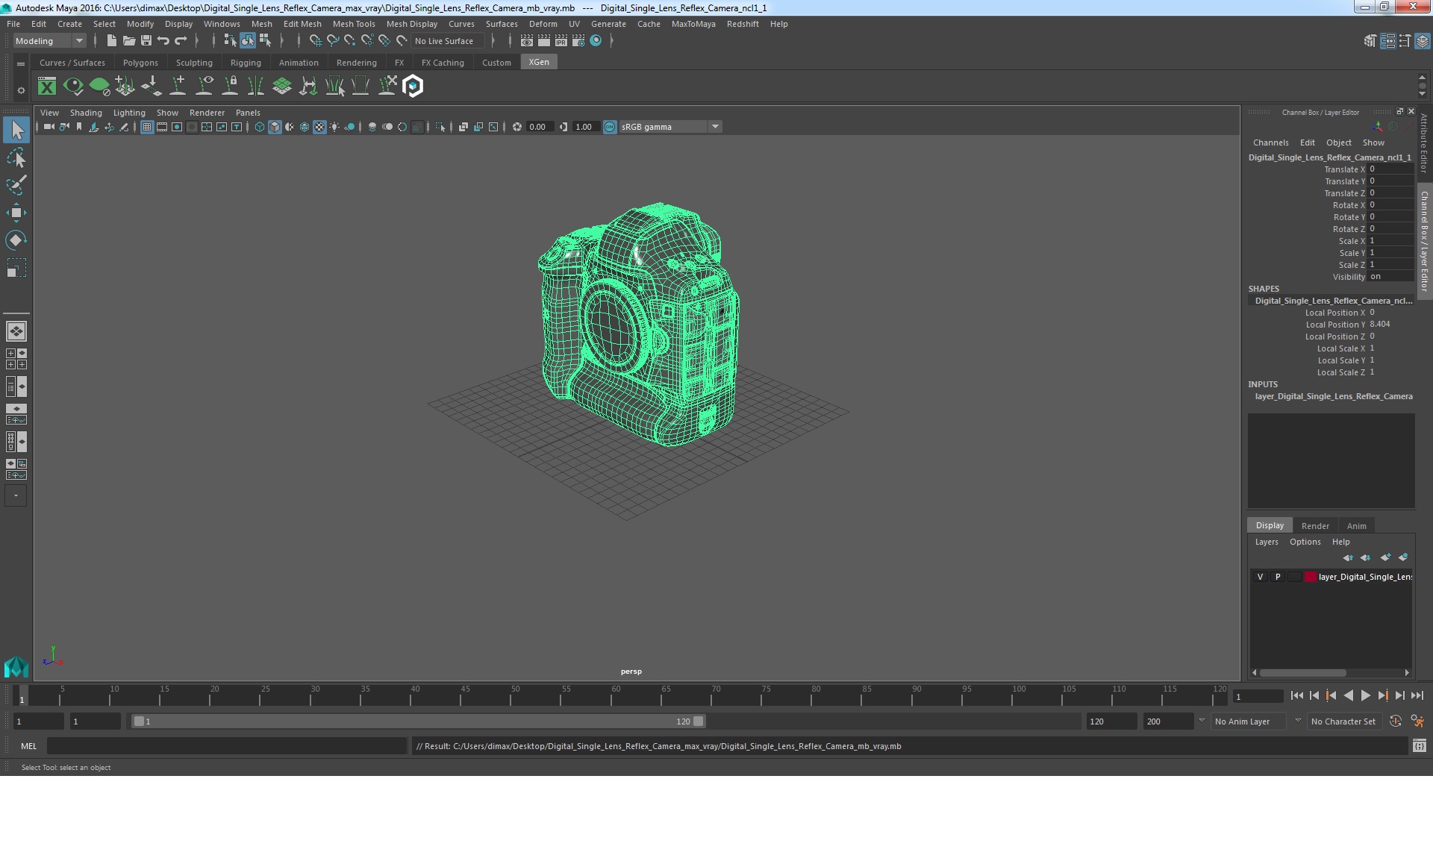
Task: Click the XGen clear preview leaf icon
Action: pos(99,87)
